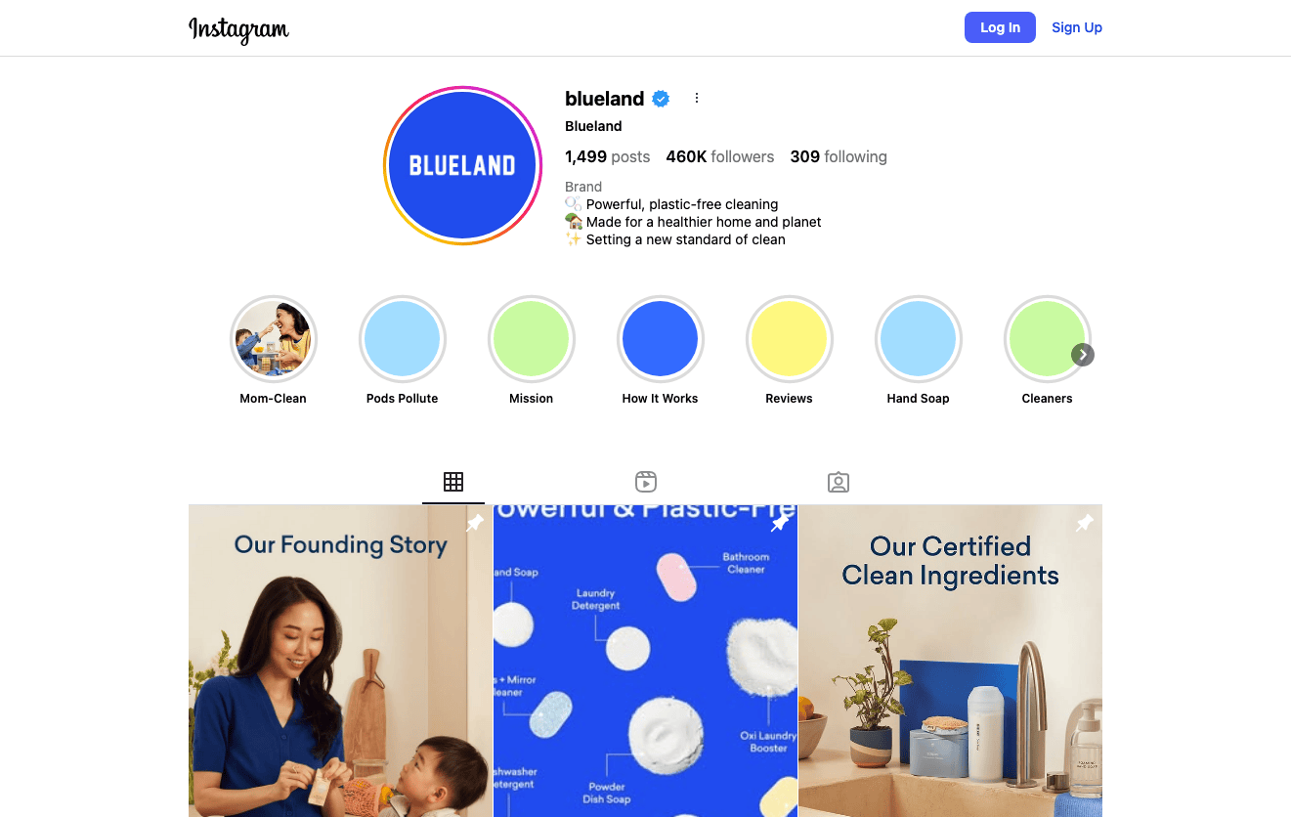Open the Reels tab icon
The height and width of the screenshot is (817, 1291).
pos(646,482)
